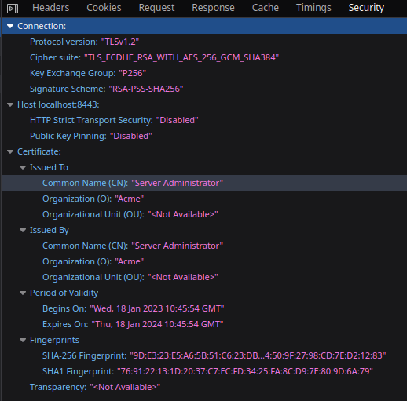Click Organization "Acme" under Issued By
407x401 pixels.
[204, 261]
